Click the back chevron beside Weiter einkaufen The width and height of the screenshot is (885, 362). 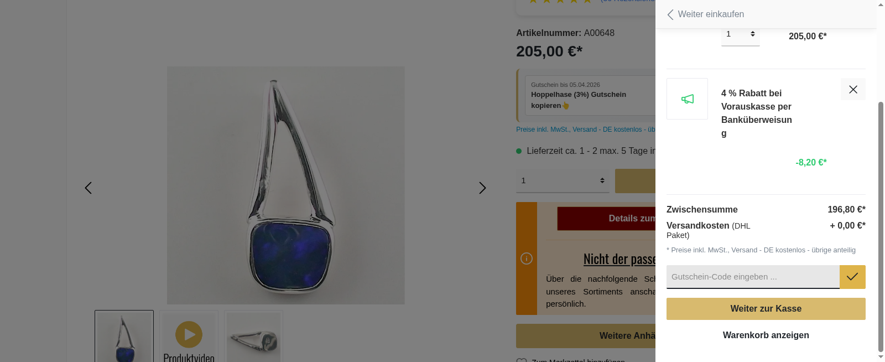point(670,14)
